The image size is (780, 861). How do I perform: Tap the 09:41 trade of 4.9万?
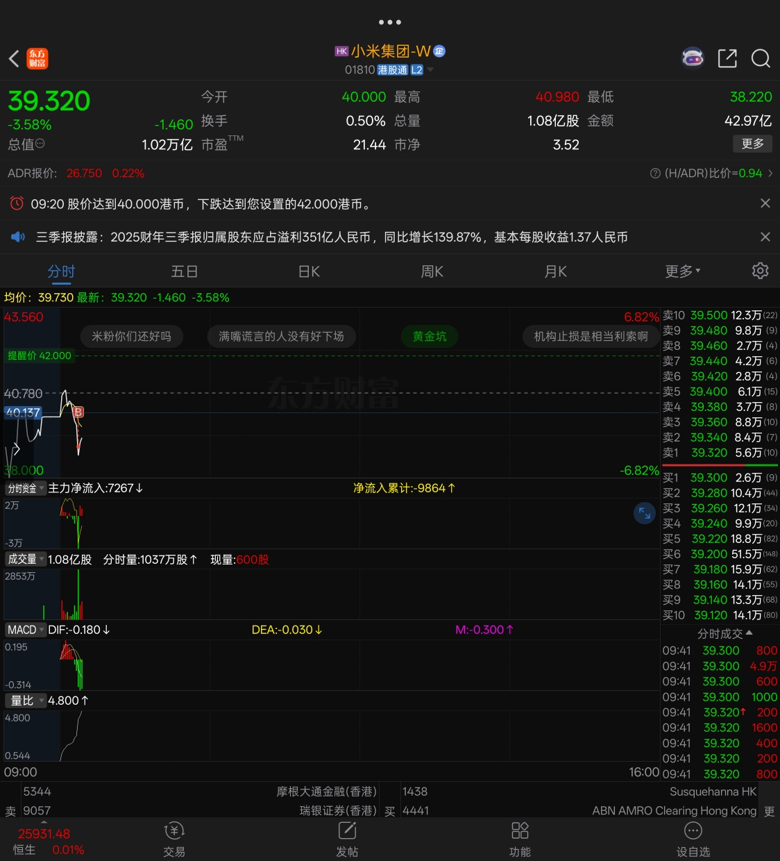point(720,666)
